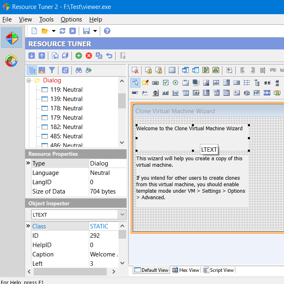The height and width of the screenshot is (284, 284).
Task: Pick the IP address control tool
Action: click(257, 93)
